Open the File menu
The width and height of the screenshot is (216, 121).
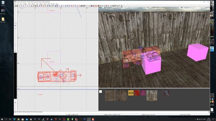coord(15,4)
